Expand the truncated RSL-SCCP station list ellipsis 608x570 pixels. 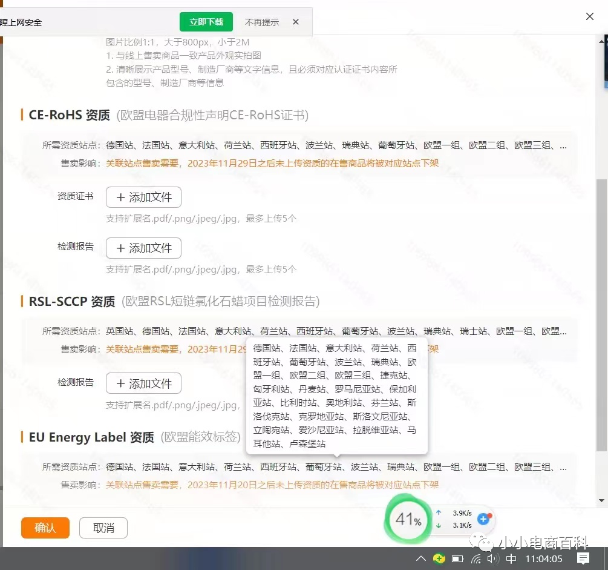pos(563,331)
